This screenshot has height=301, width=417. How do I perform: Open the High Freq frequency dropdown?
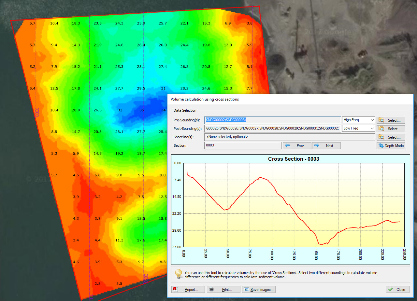[x=359, y=120]
